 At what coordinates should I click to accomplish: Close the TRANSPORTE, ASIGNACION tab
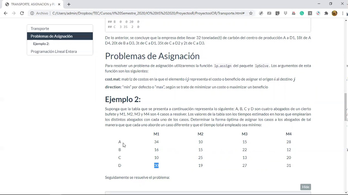tap(59, 4)
